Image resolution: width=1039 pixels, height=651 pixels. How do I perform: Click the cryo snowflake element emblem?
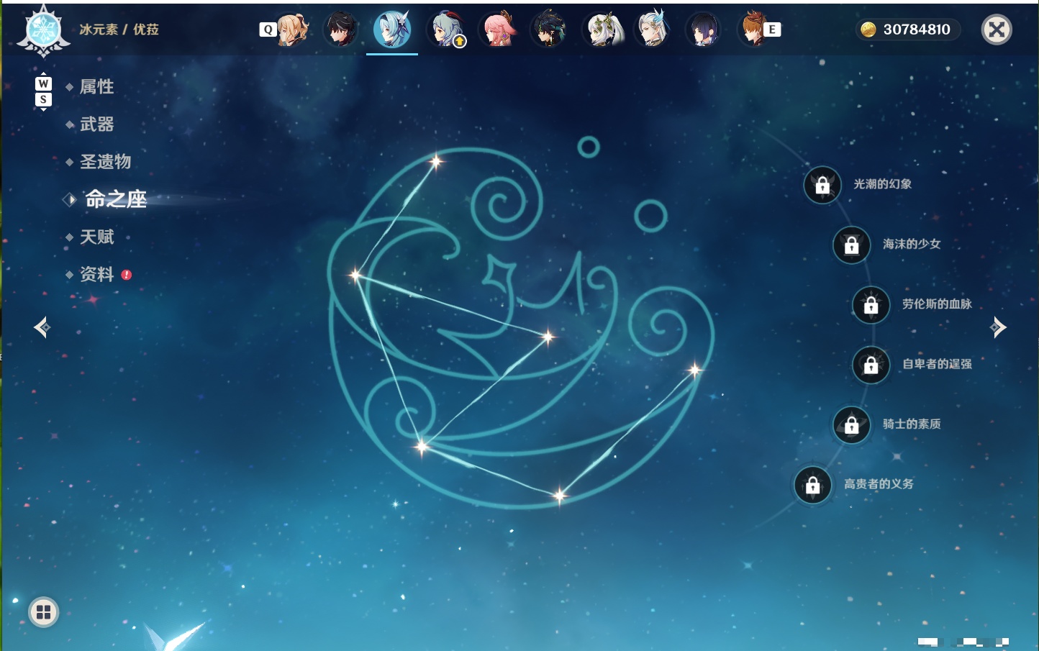[43, 32]
